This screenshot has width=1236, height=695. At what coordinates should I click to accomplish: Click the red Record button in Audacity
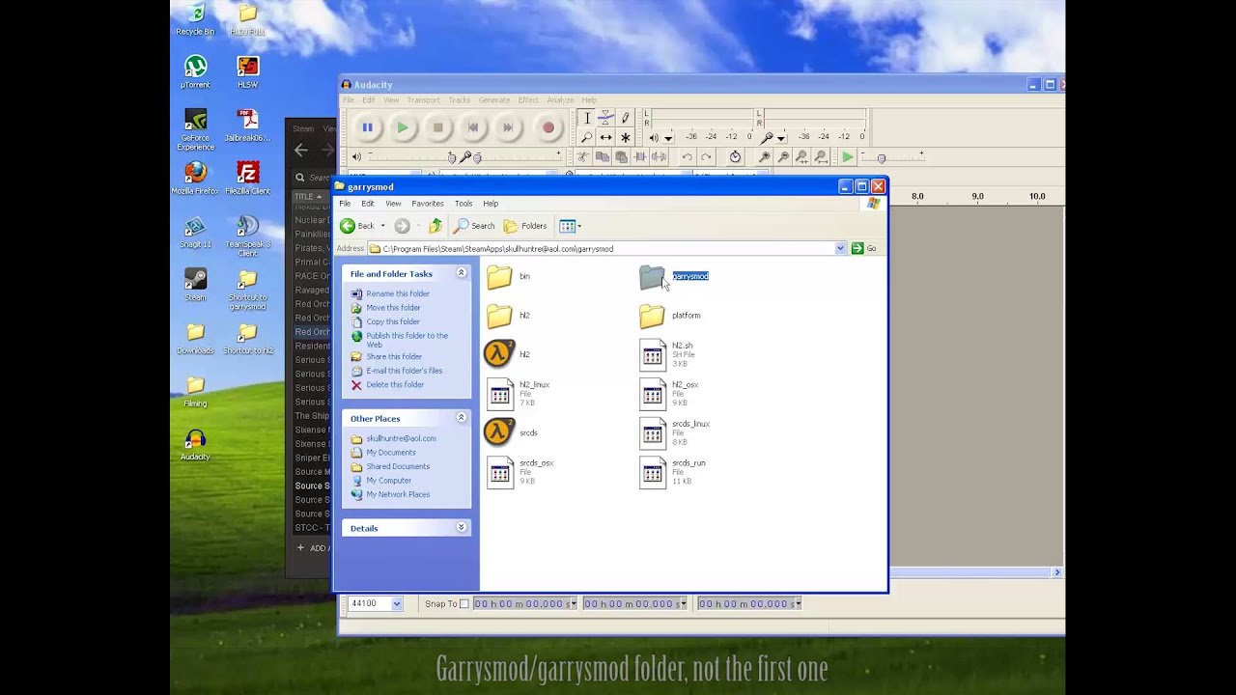pyautogui.click(x=548, y=127)
